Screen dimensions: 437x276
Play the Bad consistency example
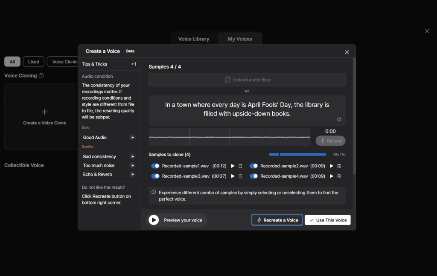click(x=132, y=157)
